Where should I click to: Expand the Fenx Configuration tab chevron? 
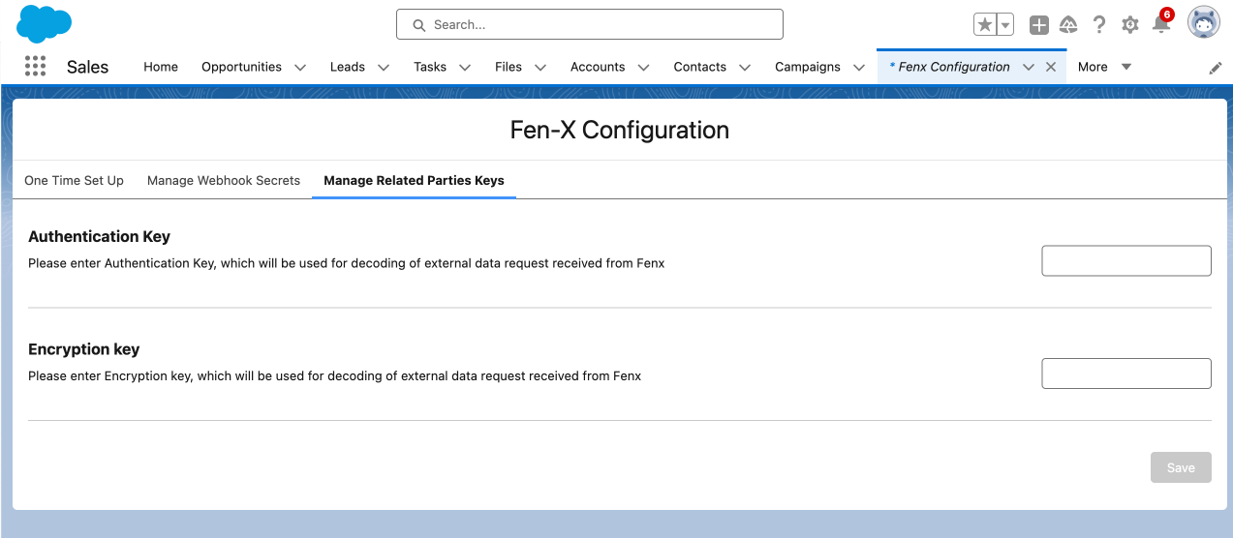1029,68
